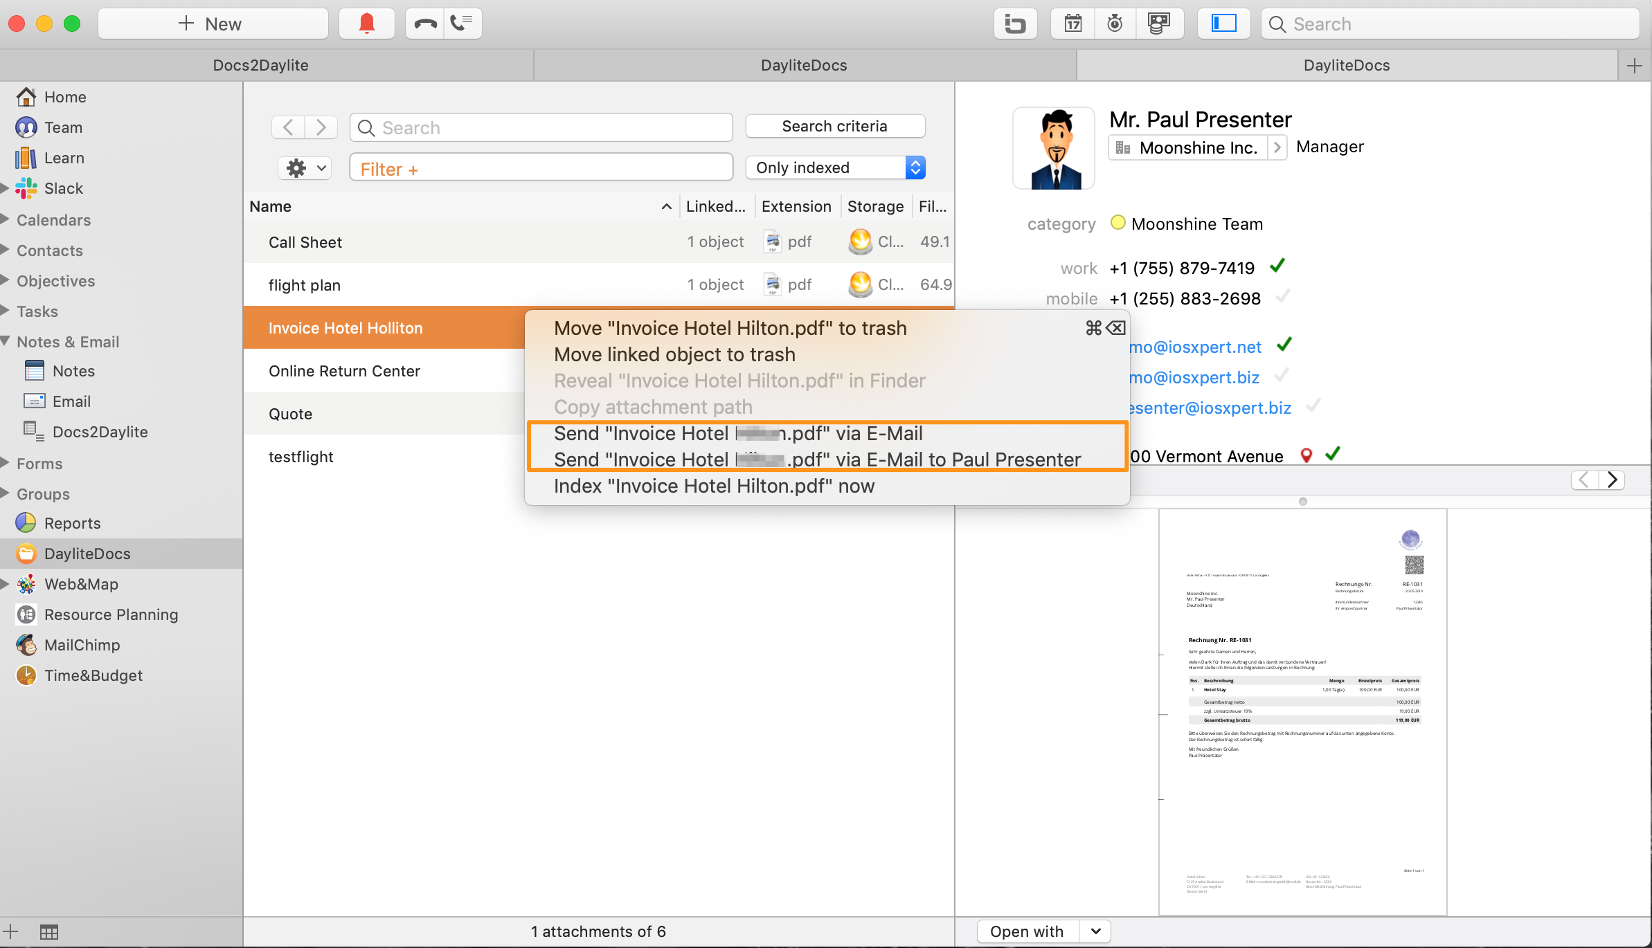Click the chevron next to Moonshine Inc.
The height and width of the screenshot is (948, 1652).
[1277, 147]
